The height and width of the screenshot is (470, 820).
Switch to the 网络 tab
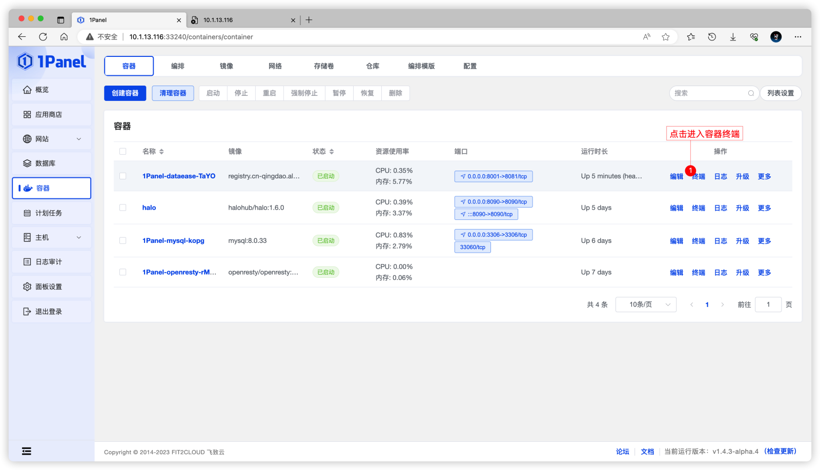[275, 66]
